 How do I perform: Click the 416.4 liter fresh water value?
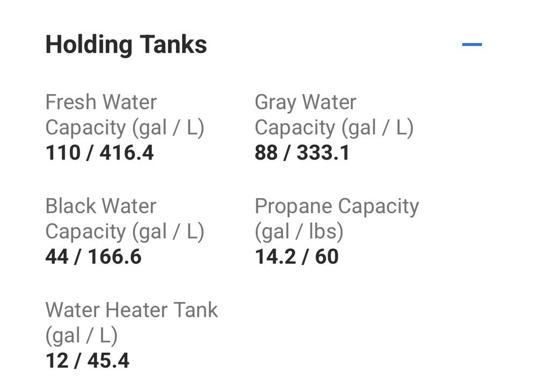127,153
